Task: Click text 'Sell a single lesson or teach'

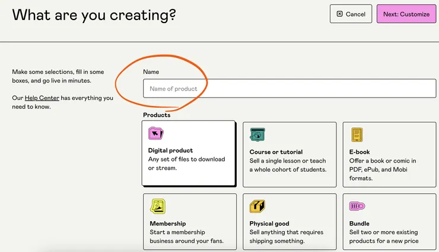Action: pyautogui.click(x=288, y=161)
